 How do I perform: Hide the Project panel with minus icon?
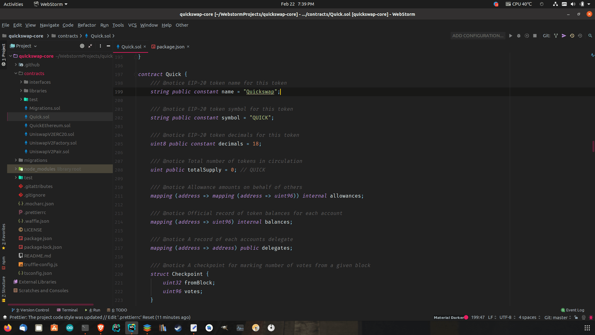pyautogui.click(x=108, y=46)
